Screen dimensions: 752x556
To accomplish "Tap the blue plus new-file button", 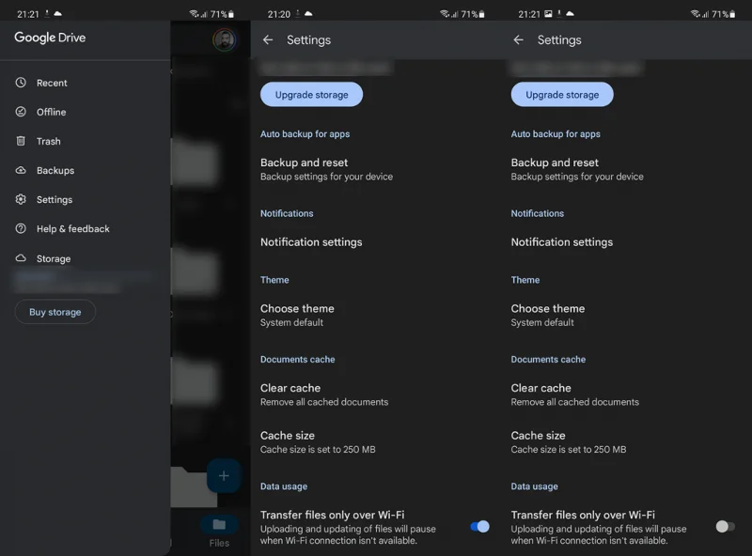I will (224, 476).
